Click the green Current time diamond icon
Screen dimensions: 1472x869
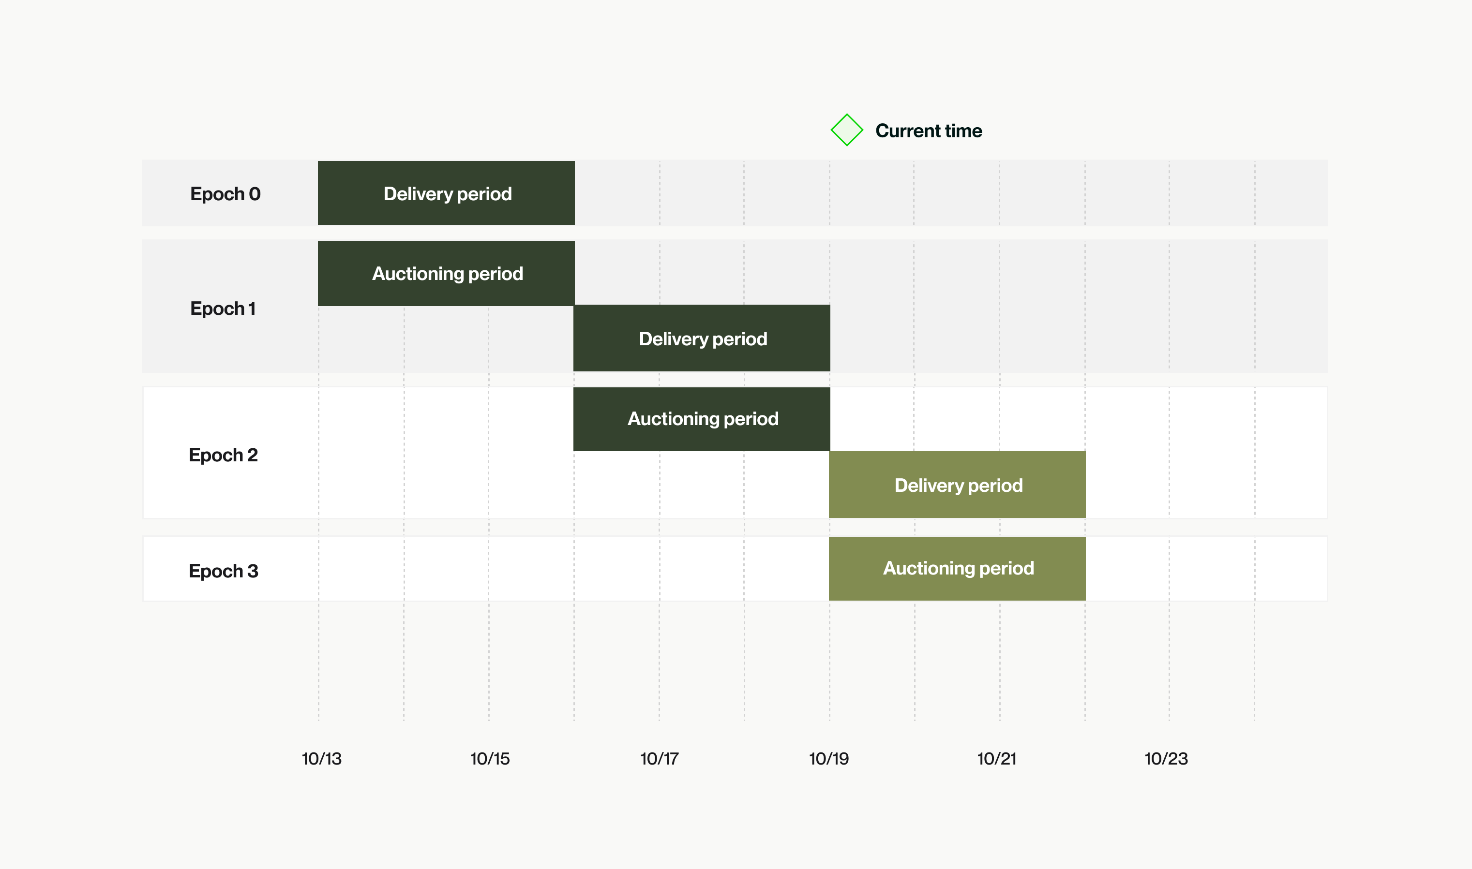[847, 130]
